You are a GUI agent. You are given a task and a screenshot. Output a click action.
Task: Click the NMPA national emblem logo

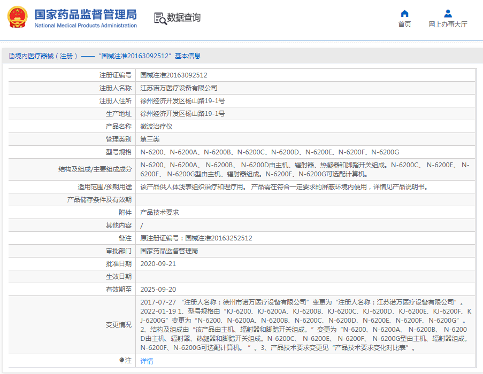tap(18, 17)
